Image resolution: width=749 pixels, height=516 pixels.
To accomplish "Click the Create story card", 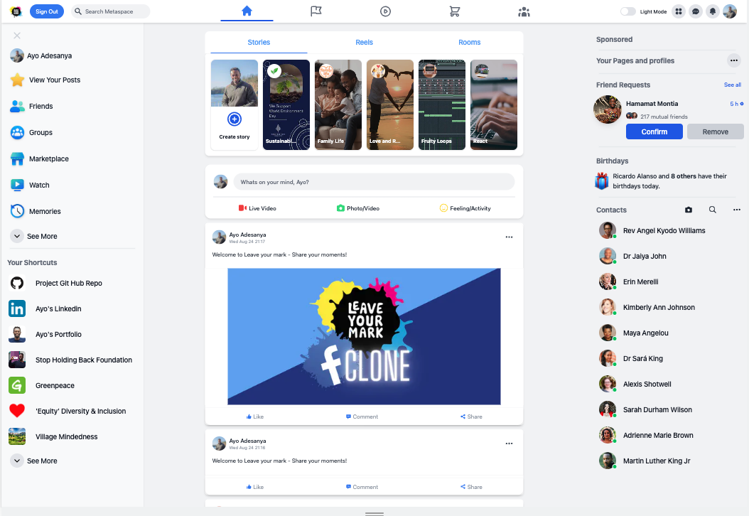I will point(234,104).
